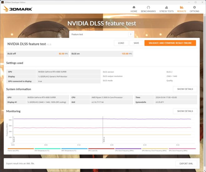Go to BENCHMARKS label in the navigation

point(148,11)
